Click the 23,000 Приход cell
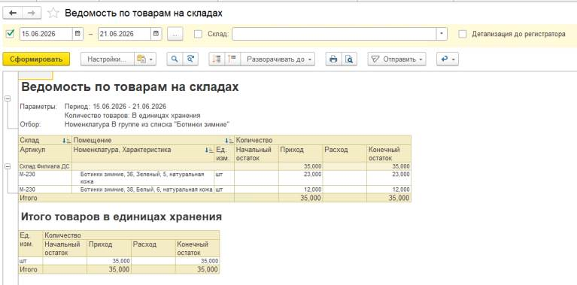The width and height of the screenshot is (577, 285). [301, 177]
